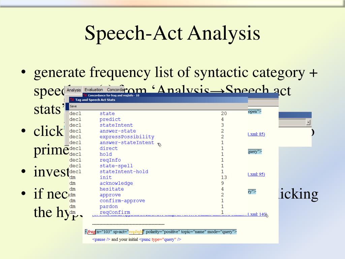Click the 'predict' speech-act link
Image resolution: width=345 pixels, height=259 pixels.
110,119
